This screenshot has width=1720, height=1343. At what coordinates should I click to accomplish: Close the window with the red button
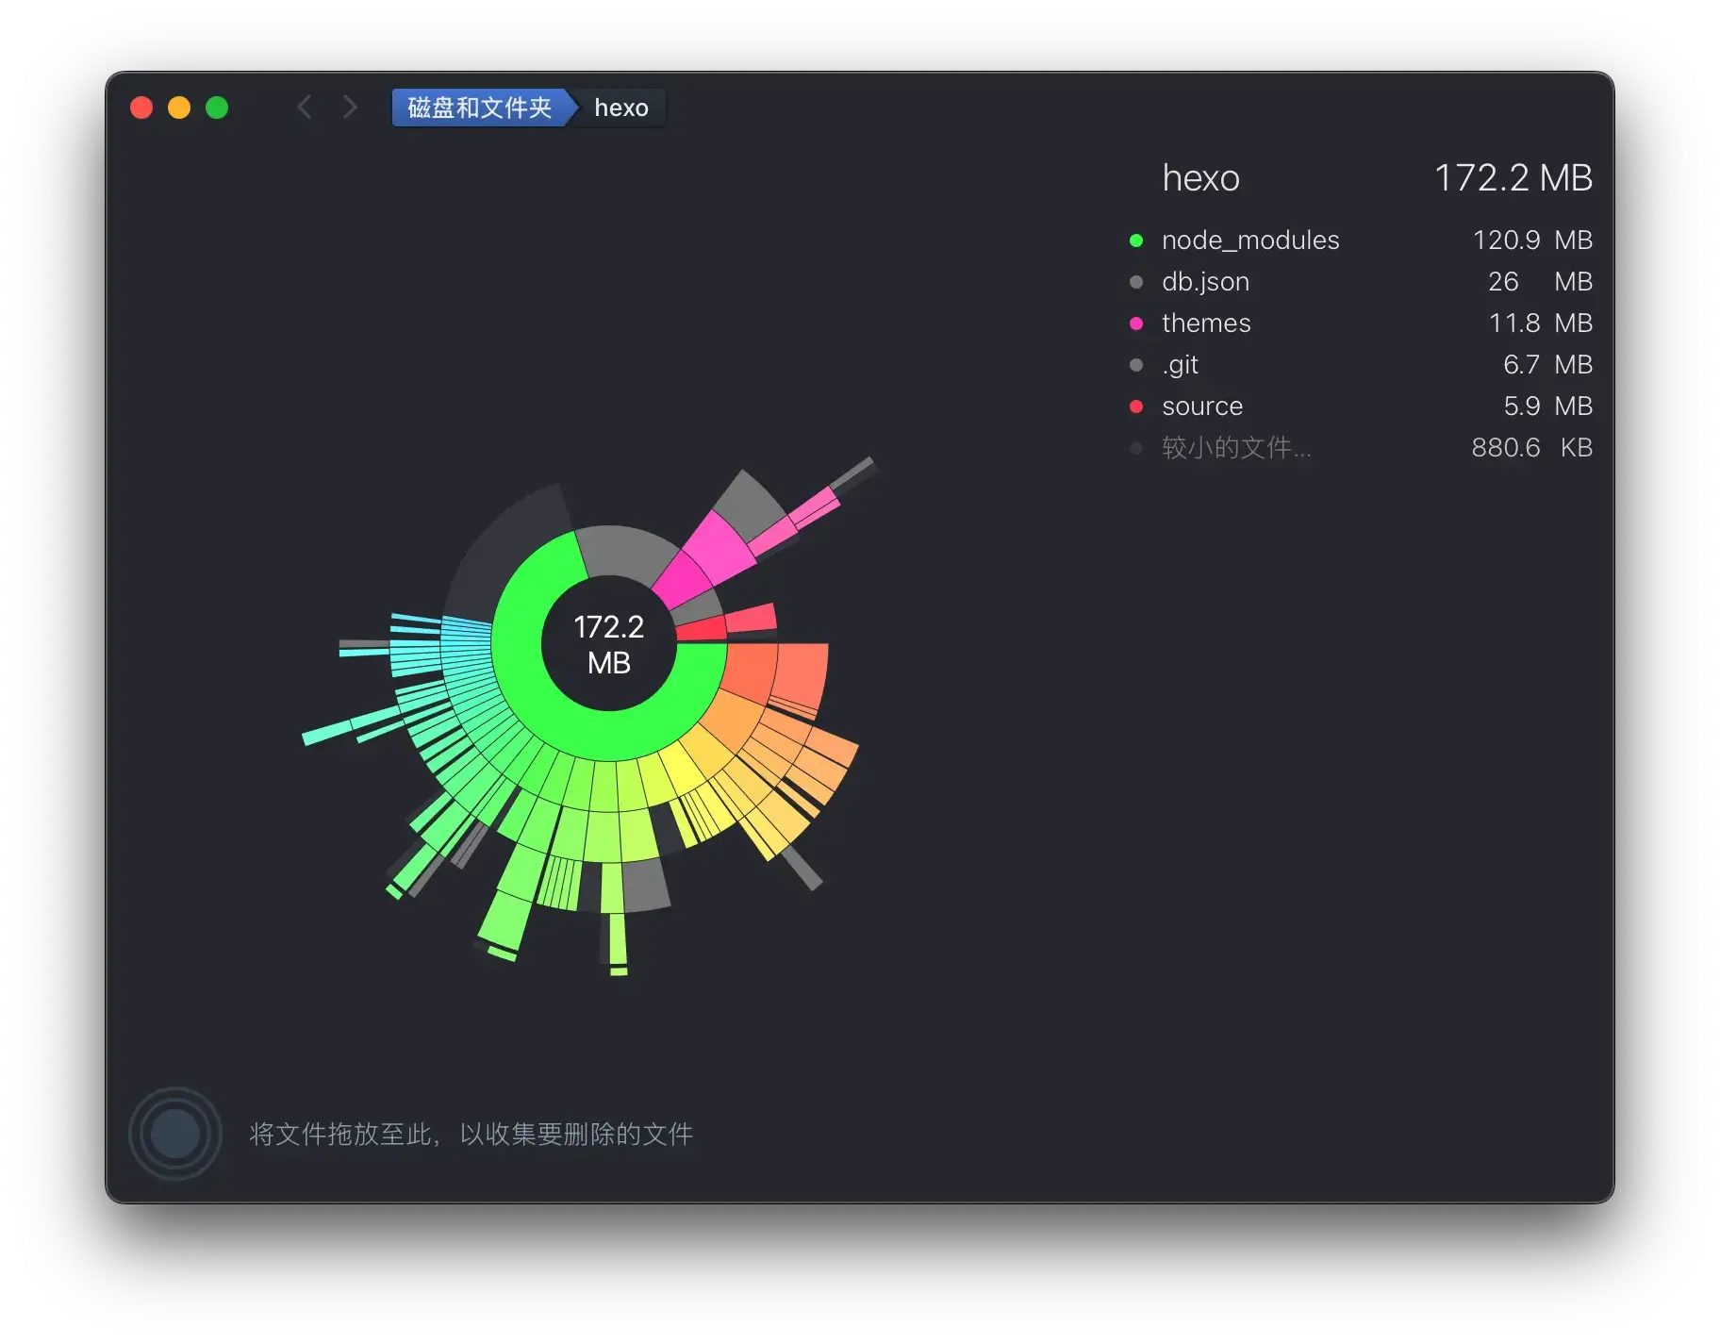[141, 108]
